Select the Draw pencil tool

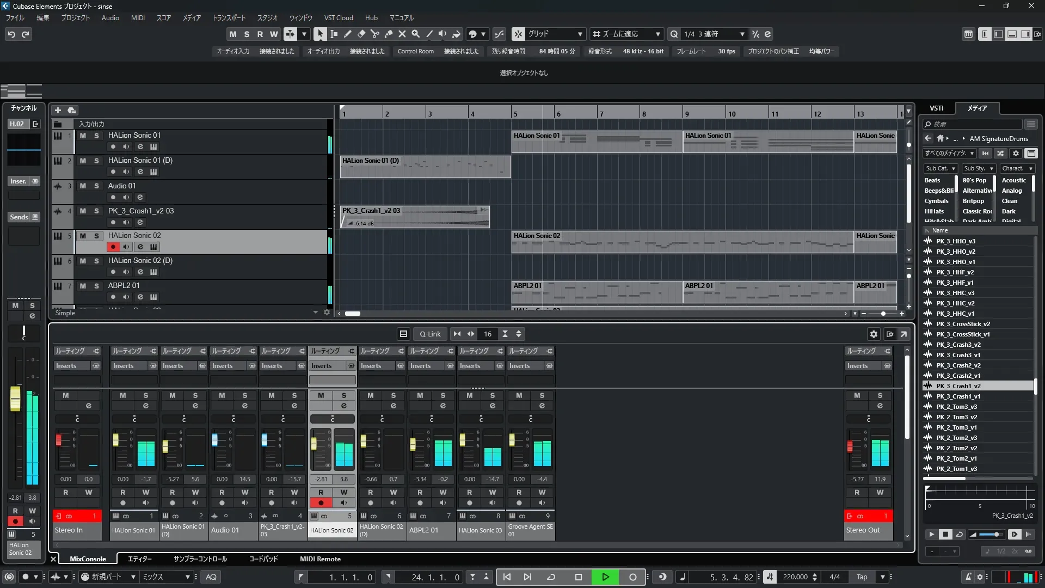point(347,34)
